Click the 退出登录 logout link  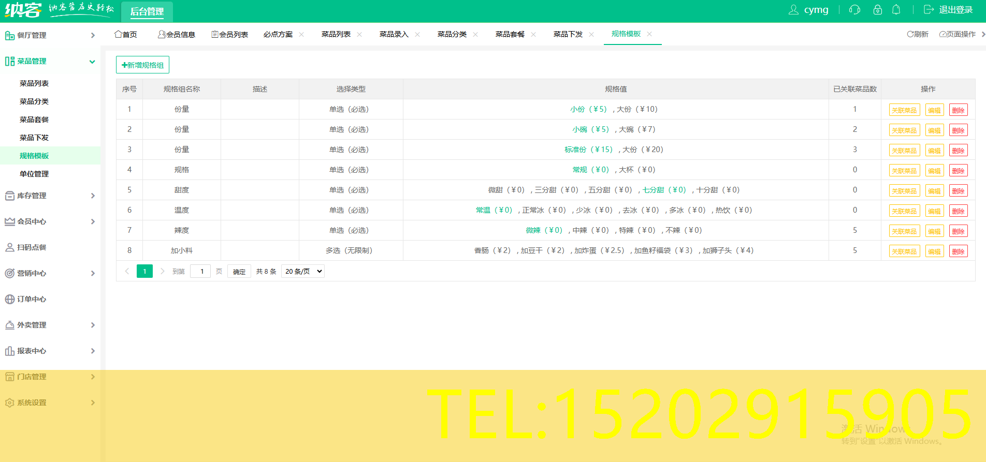pyautogui.click(x=949, y=10)
